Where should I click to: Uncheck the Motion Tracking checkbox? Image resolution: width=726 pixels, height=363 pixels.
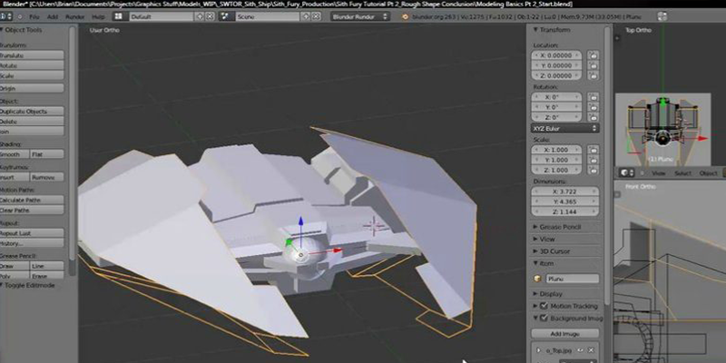click(x=544, y=306)
